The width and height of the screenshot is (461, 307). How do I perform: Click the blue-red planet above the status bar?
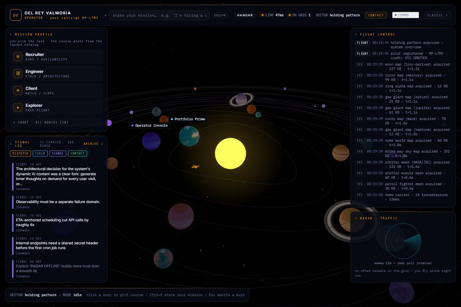click(x=163, y=258)
